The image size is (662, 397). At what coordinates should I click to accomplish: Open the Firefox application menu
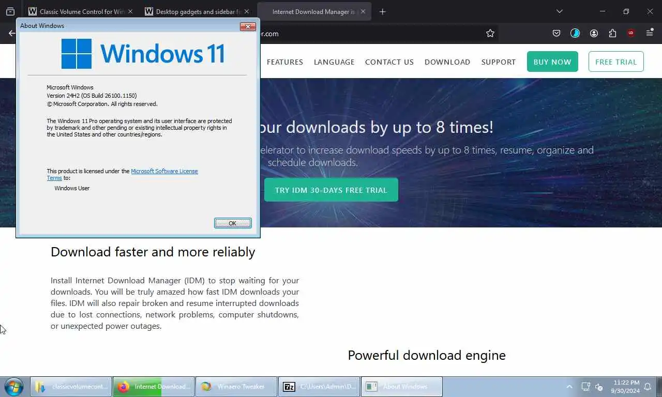click(650, 33)
